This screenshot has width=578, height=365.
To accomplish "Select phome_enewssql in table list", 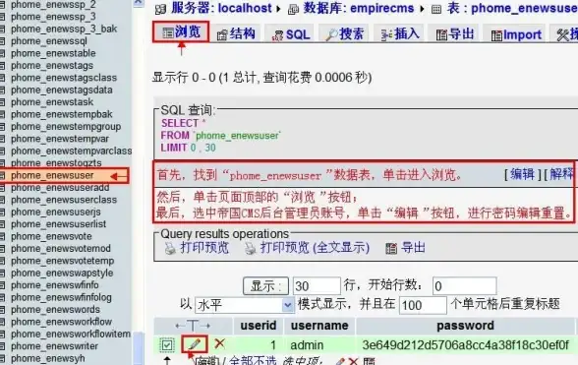I will tap(49, 41).
